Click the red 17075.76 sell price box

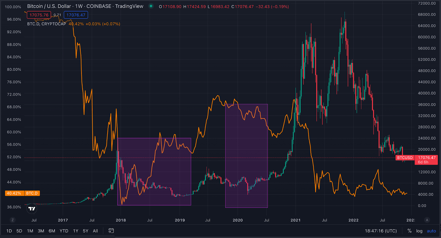[x=39, y=15]
